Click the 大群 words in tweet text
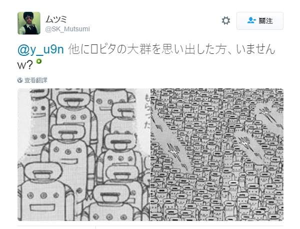This screenshot has height=229, width=300. [139, 49]
